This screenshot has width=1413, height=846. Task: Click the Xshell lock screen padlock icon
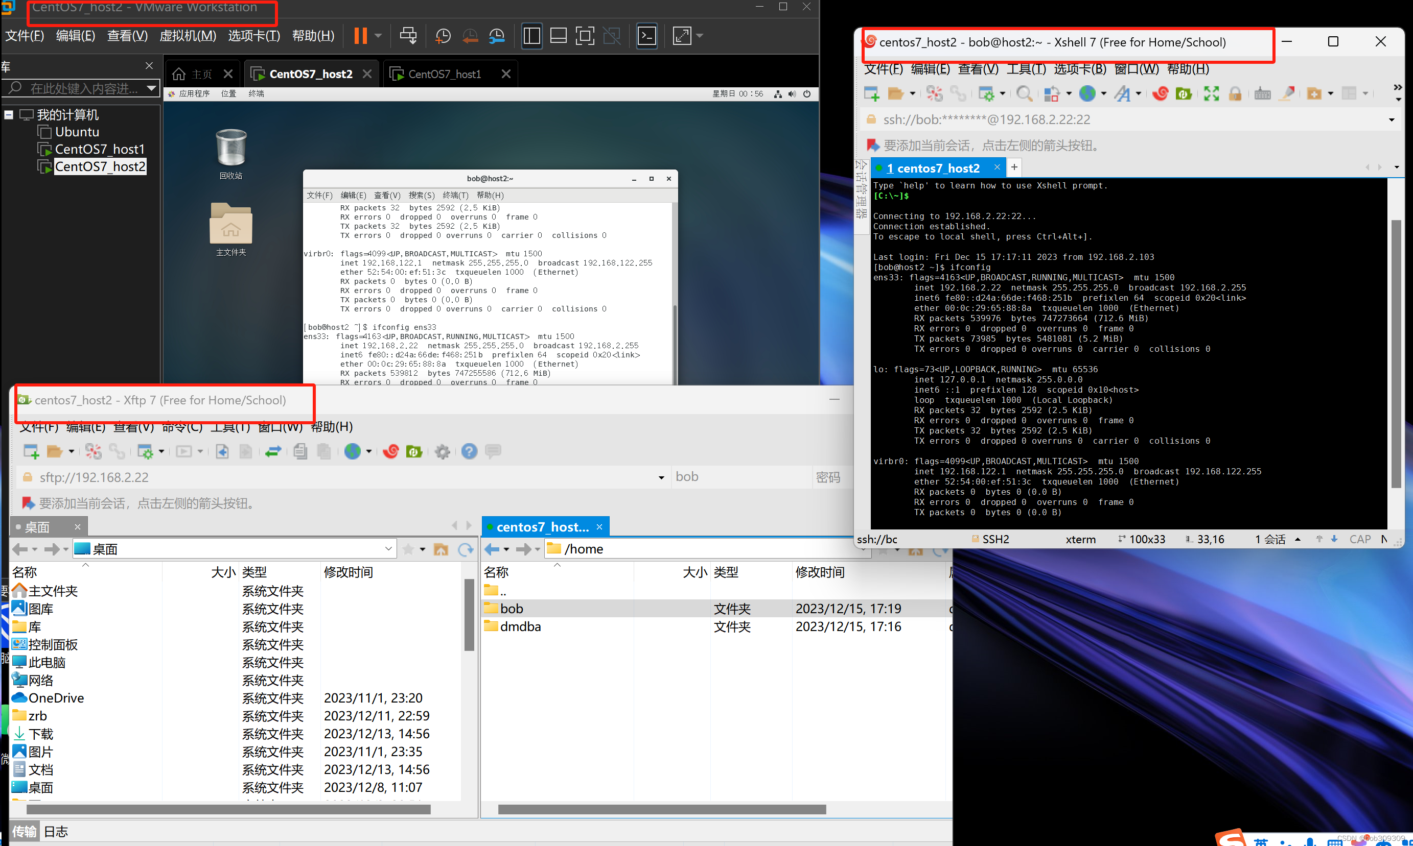coord(1235,93)
